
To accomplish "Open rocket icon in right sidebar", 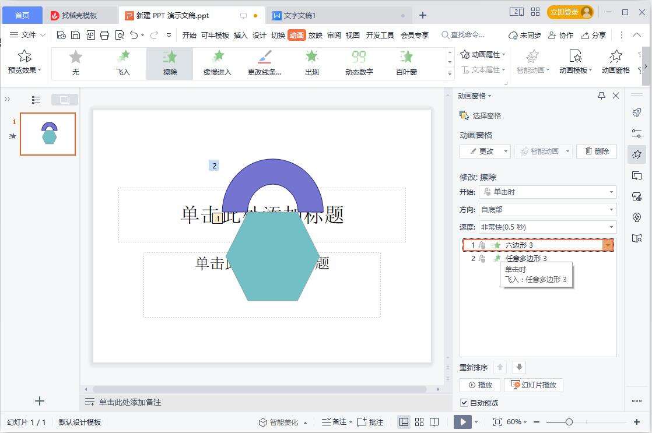I will tap(637, 112).
